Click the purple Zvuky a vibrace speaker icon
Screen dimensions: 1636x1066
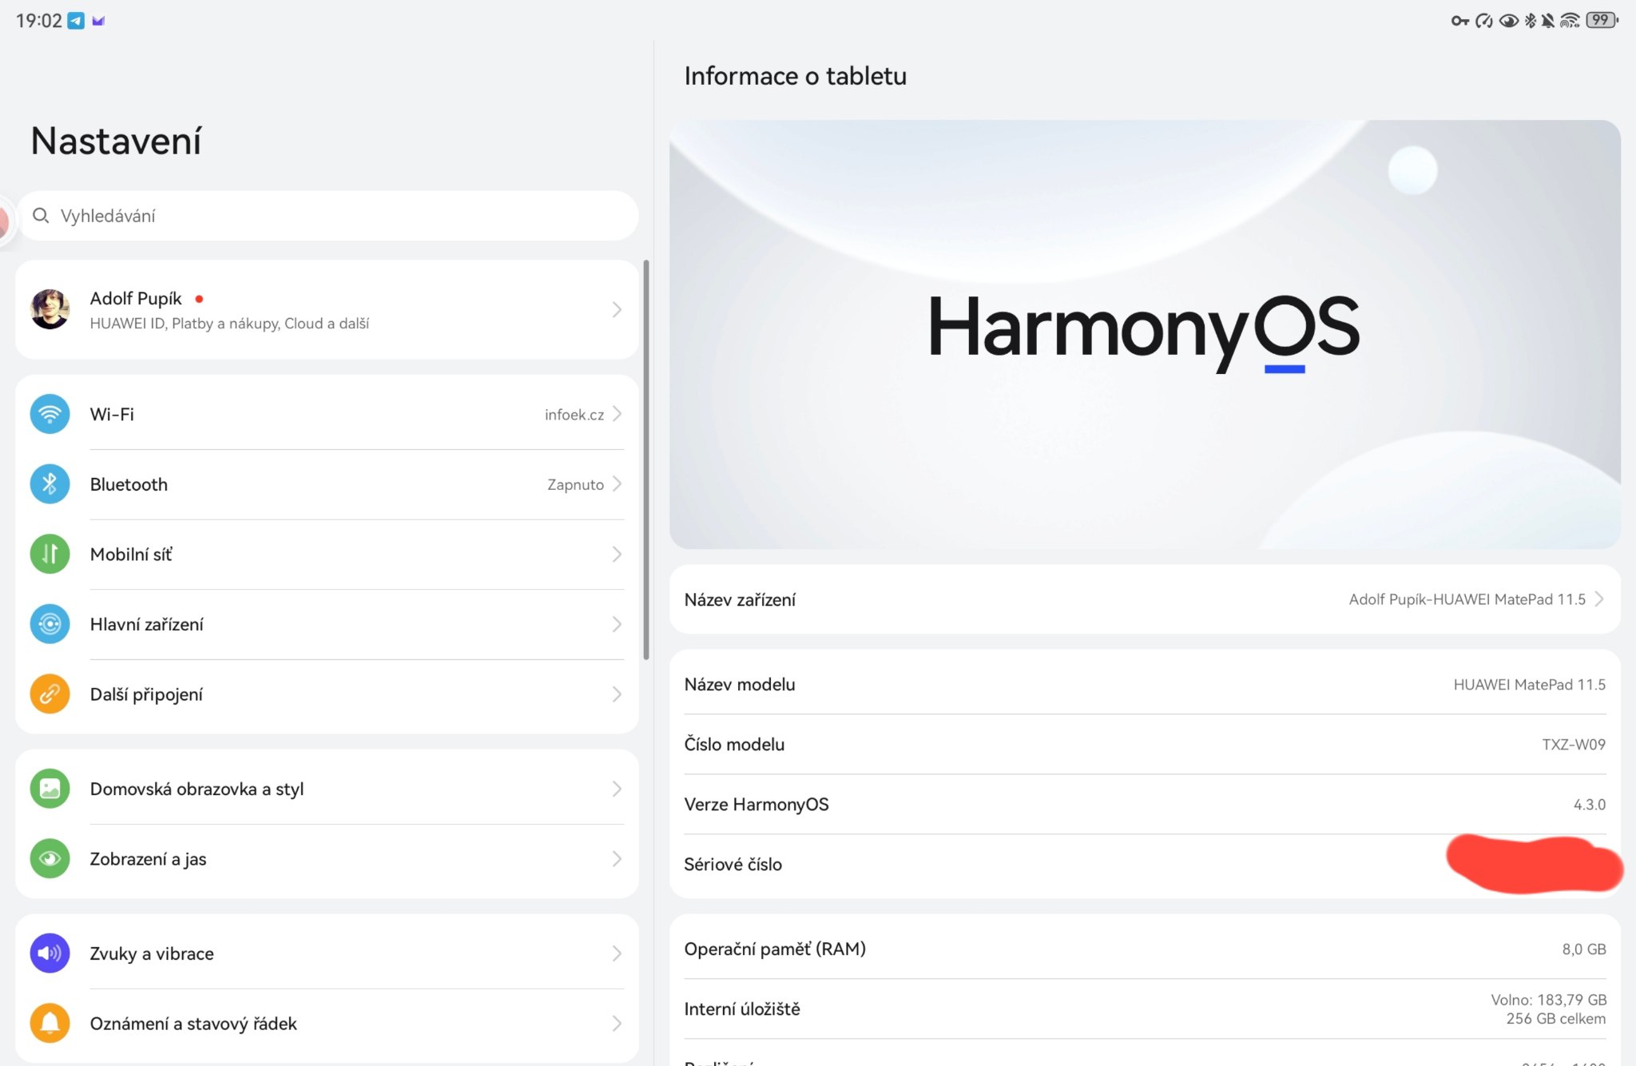[x=50, y=953]
